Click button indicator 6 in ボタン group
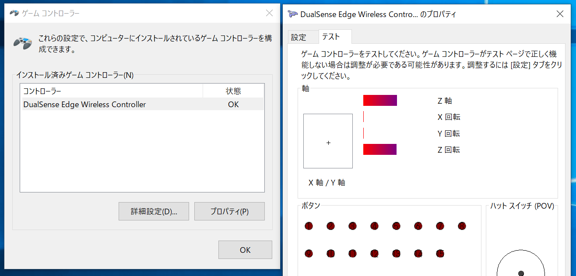The image size is (576, 276). click(x=418, y=226)
